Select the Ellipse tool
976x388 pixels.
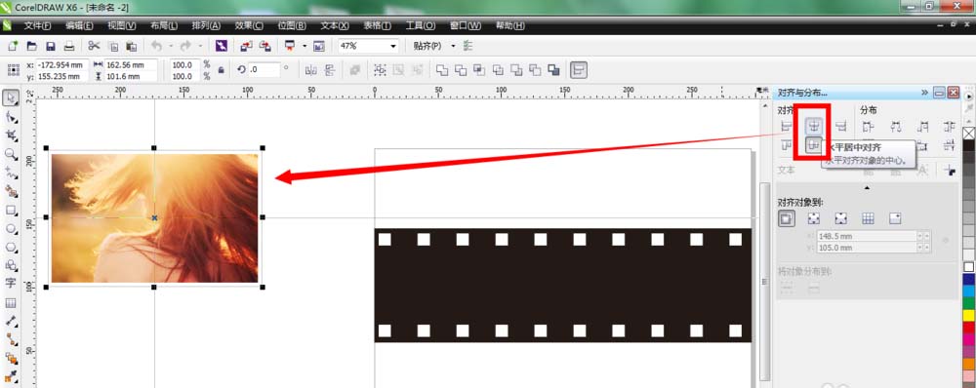pyautogui.click(x=11, y=228)
